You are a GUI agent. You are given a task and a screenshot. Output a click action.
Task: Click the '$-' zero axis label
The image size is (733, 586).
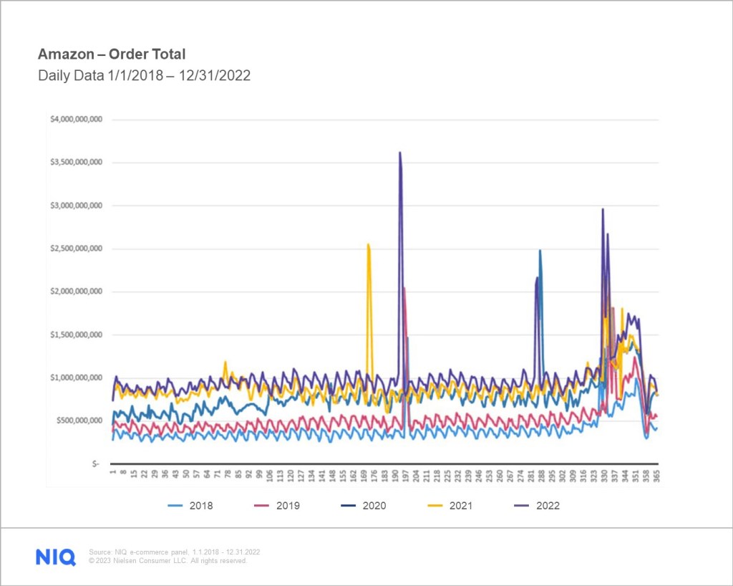click(x=96, y=463)
